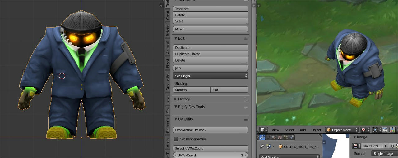Click the scene icon in properties breadcrumb

pyautogui.click(x=268, y=147)
